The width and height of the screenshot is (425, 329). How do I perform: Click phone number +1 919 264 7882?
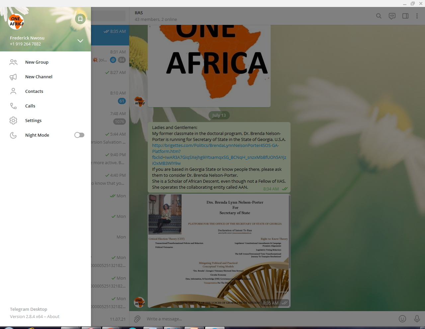[25, 44]
